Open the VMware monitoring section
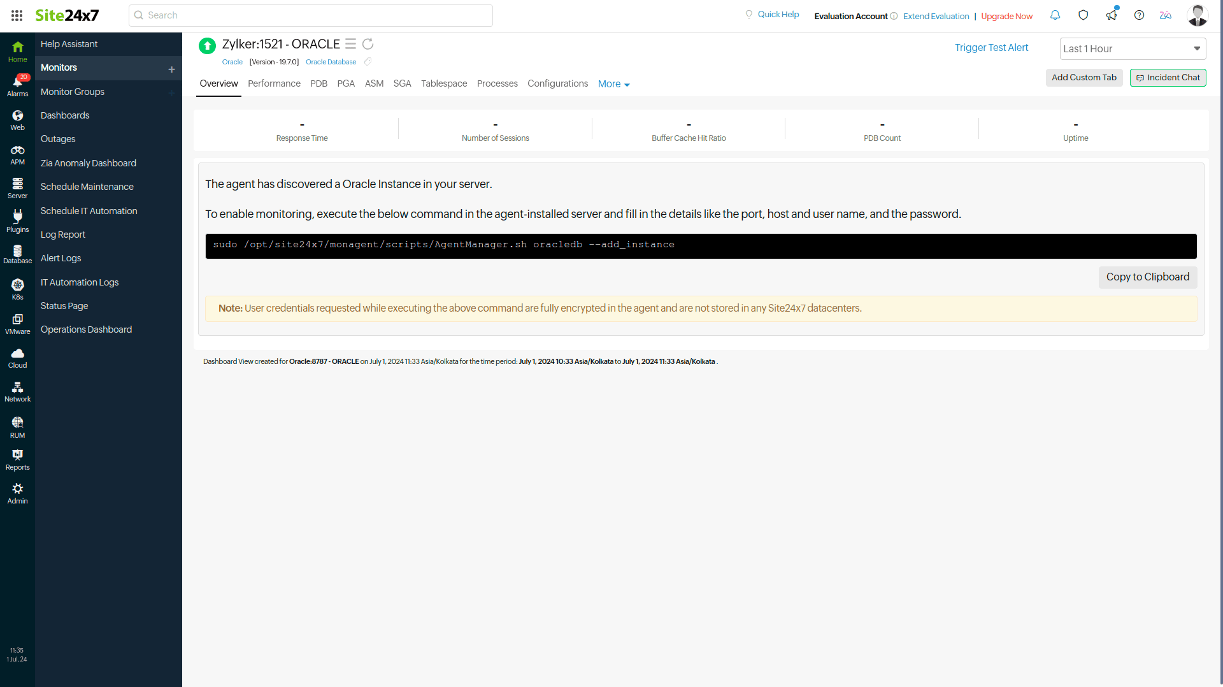 click(x=17, y=322)
